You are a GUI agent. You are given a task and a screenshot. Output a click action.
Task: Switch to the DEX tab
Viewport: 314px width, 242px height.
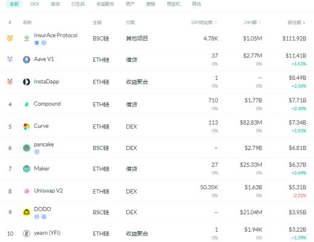click(x=34, y=4)
